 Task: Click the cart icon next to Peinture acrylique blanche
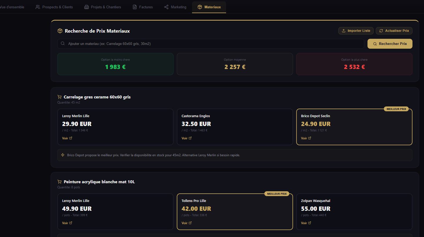click(x=59, y=182)
